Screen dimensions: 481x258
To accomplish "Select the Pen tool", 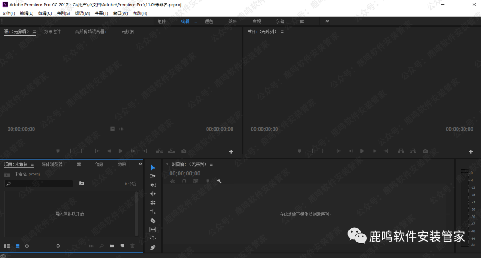I will [x=153, y=247].
